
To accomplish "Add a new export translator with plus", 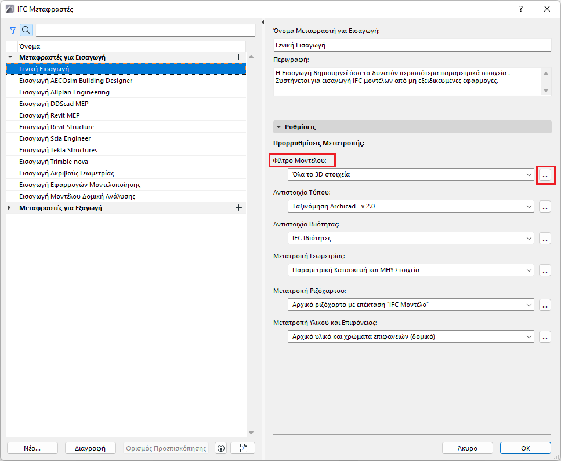I will 238,208.
